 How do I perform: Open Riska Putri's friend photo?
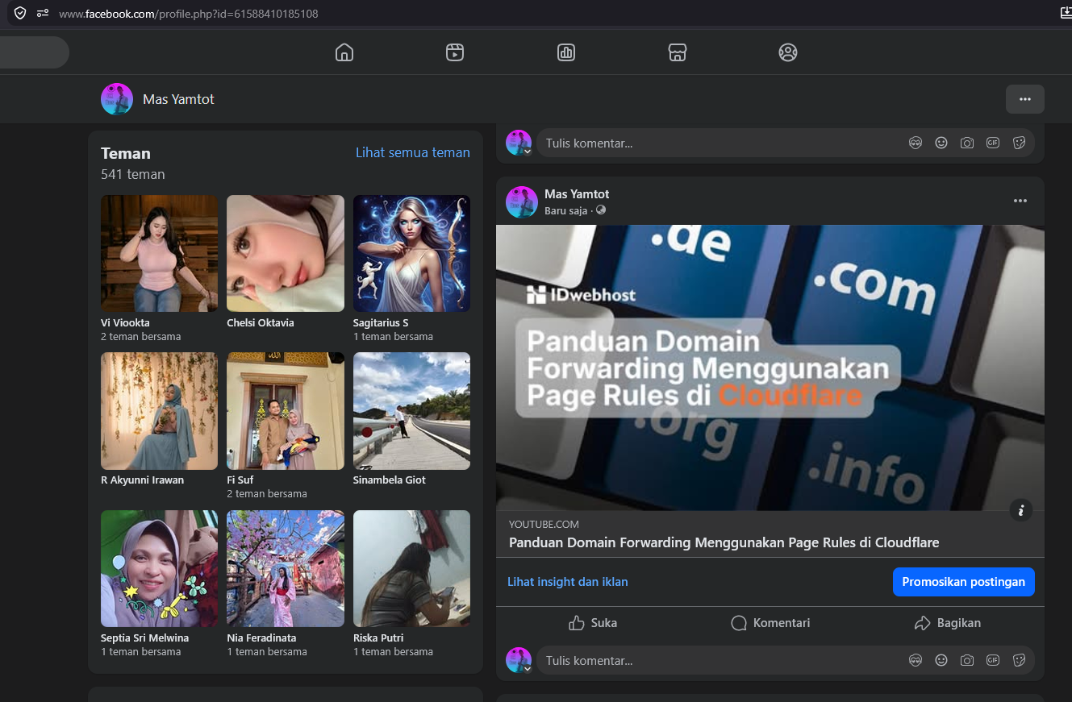point(411,568)
